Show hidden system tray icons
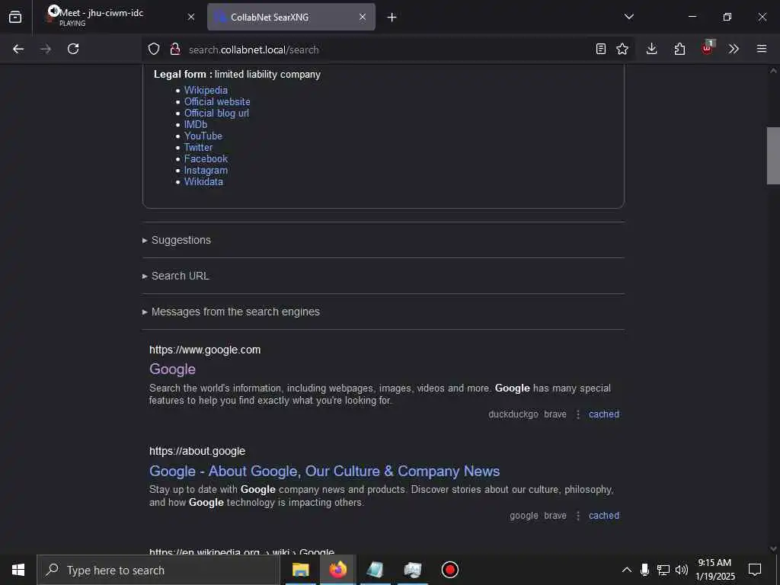Screen dimensions: 780x585 627,570
